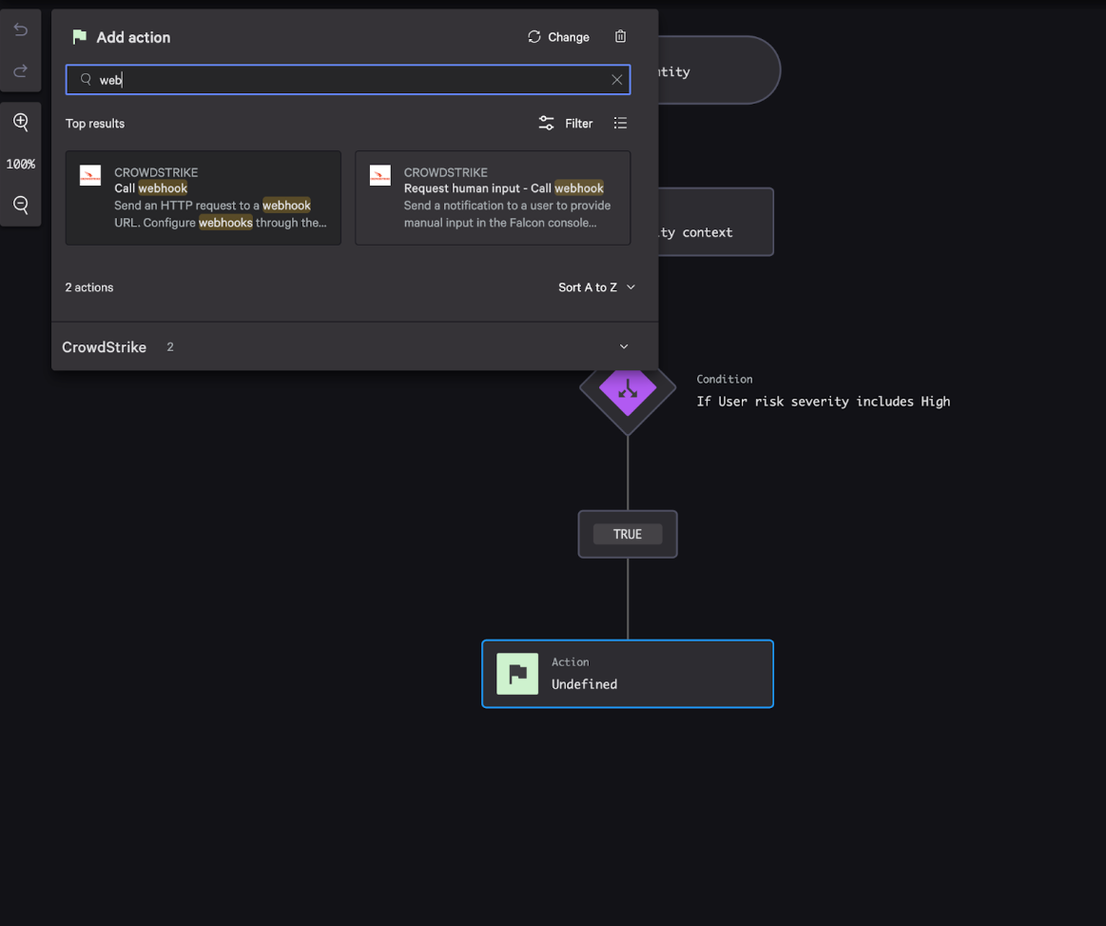Switch results to list view icon

tap(620, 123)
